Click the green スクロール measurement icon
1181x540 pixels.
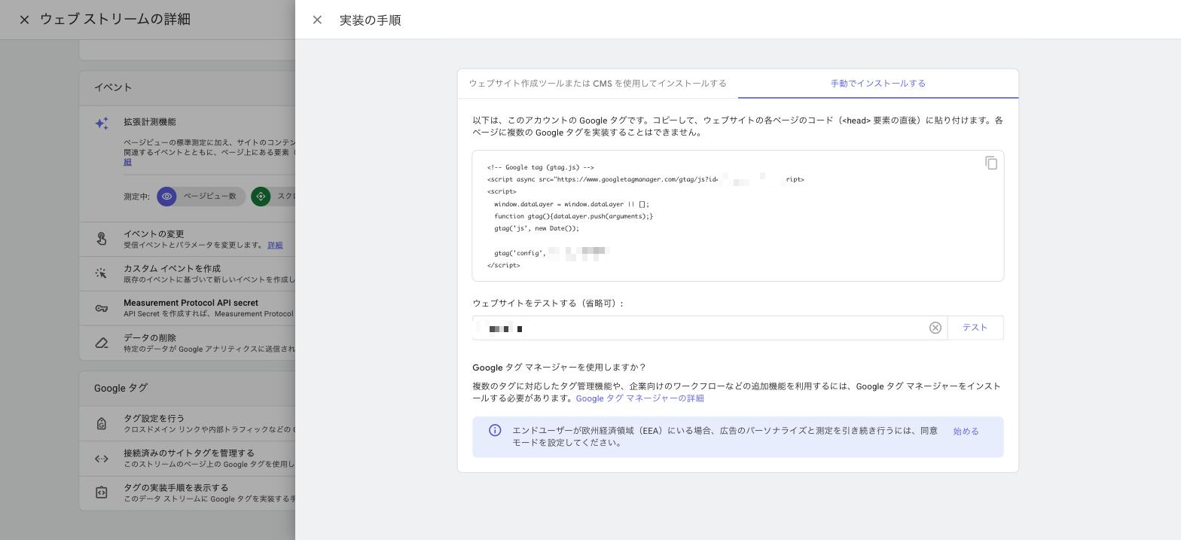click(261, 197)
